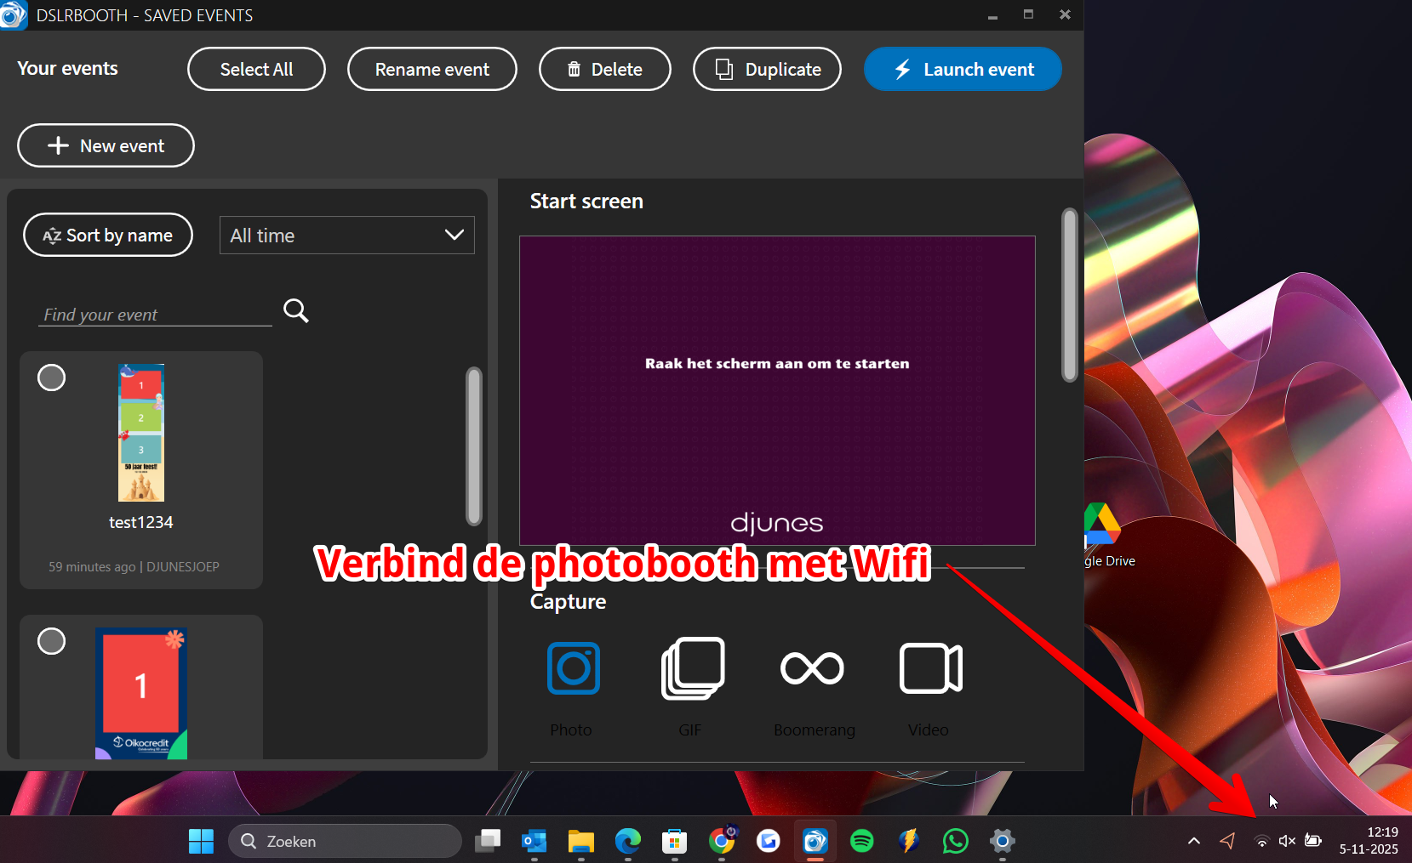1412x863 pixels.
Task: Select the Oikocredit event radio button
Action: point(52,641)
